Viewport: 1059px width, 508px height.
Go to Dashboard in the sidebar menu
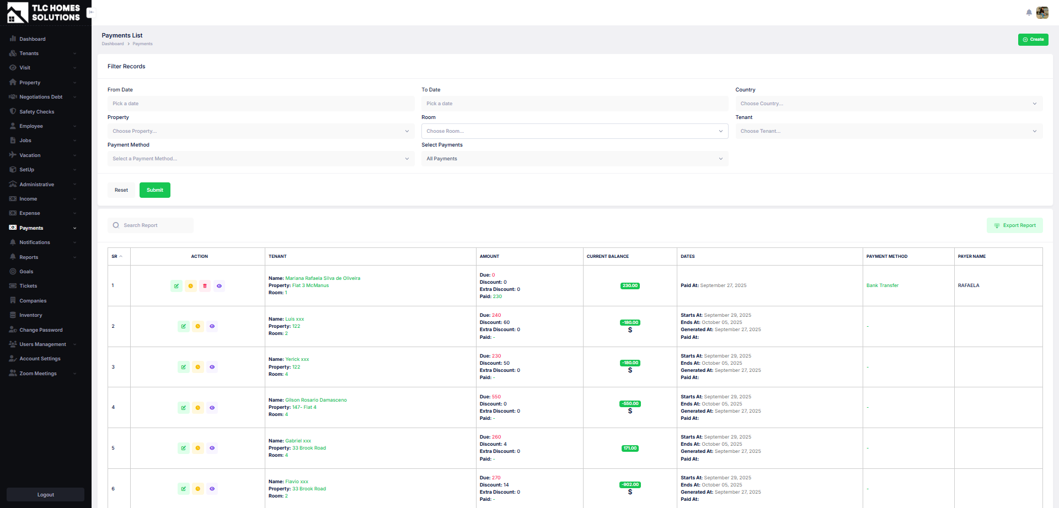pos(33,39)
